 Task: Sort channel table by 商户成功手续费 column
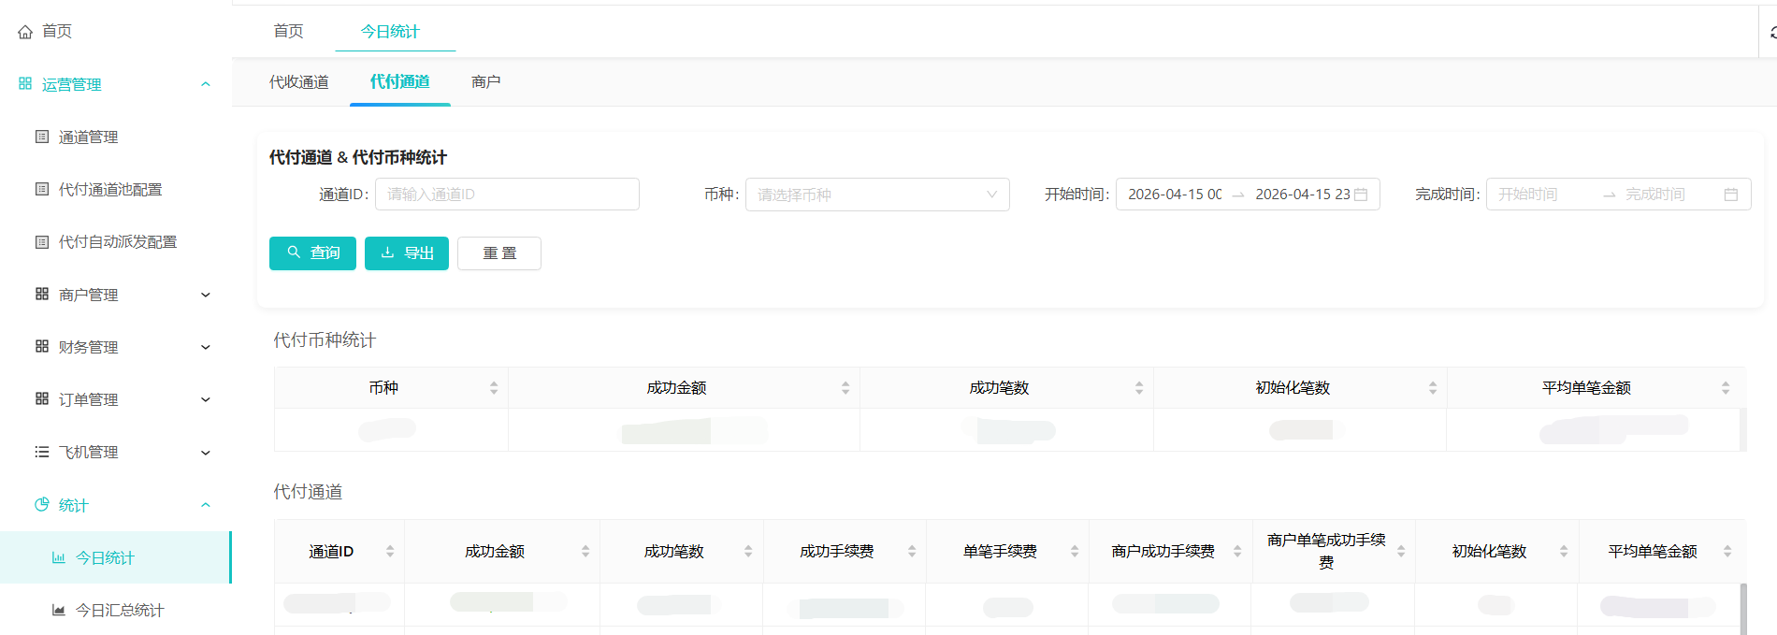tap(1237, 551)
